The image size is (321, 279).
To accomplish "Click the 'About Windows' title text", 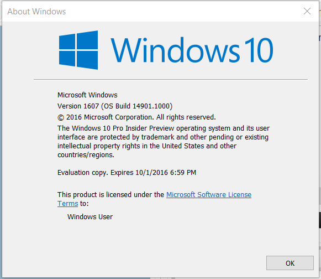I will click(x=36, y=12).
